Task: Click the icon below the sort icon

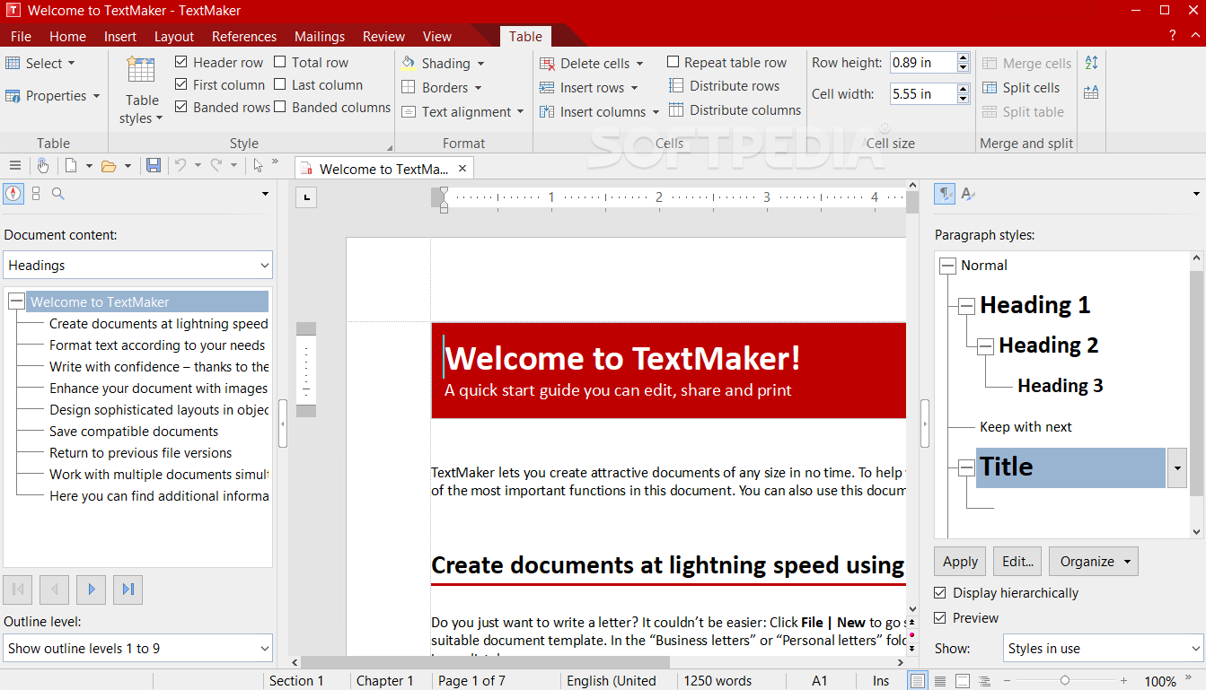Action: (1092, 92)
